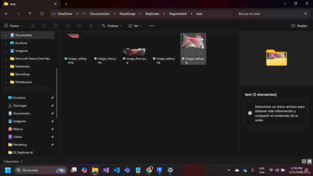The image size is (313, 176).
Task: Click the taskbar Búsqueda search box
Action: click(x=41, y=170)
